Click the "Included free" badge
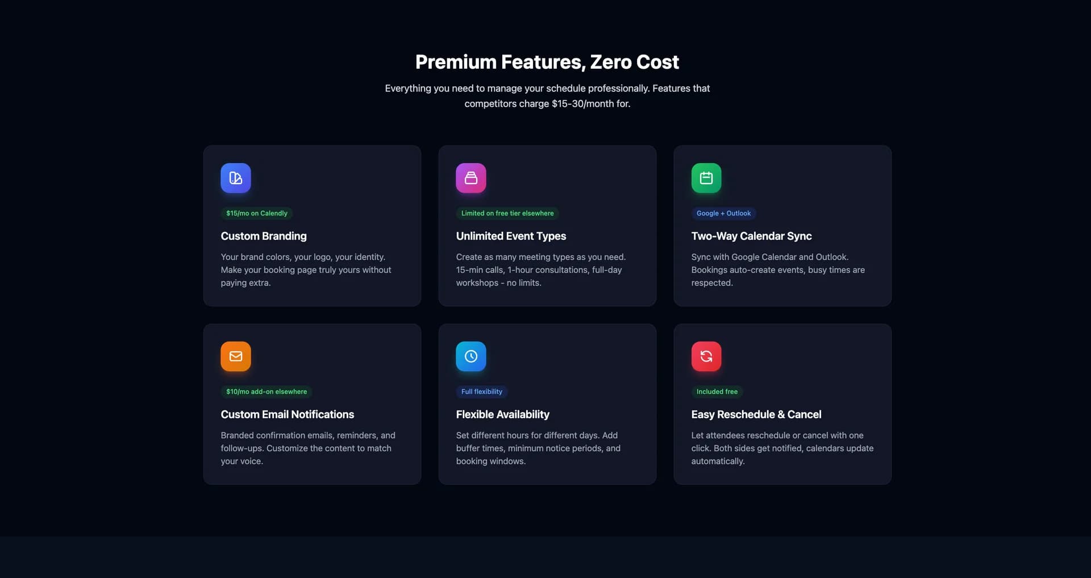This screenshot has height=578, width=1091. pyautogui.click(x=717, y=392)
